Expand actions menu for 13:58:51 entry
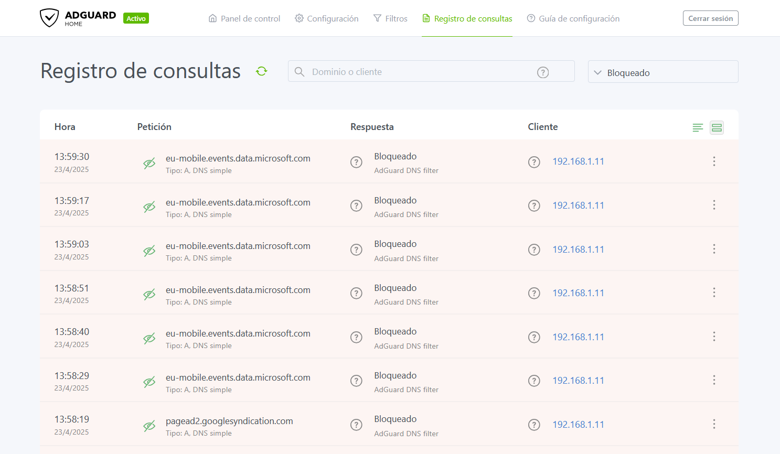Image resolution: width=780 pixels, height=454 pixels. [x=714, y=293]
